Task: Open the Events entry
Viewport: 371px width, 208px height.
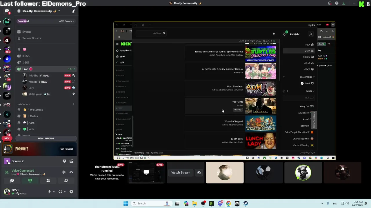Action: coord(46,32)
